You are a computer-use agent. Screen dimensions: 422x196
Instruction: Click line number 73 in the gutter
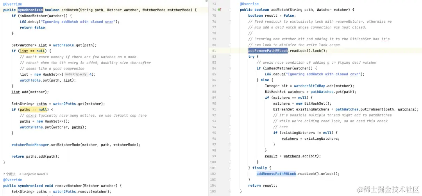(214, 4)
